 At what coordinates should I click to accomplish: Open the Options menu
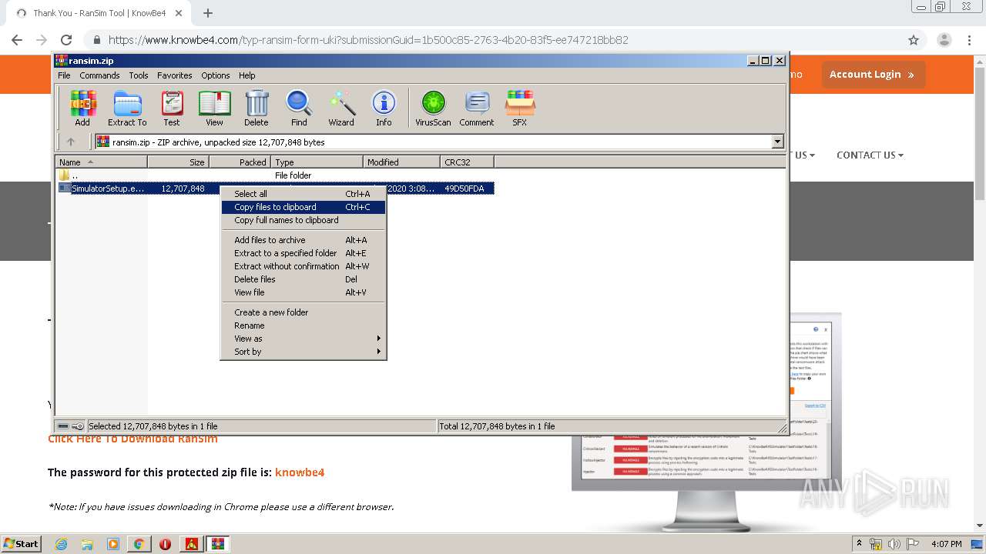(x=216, y=75)
